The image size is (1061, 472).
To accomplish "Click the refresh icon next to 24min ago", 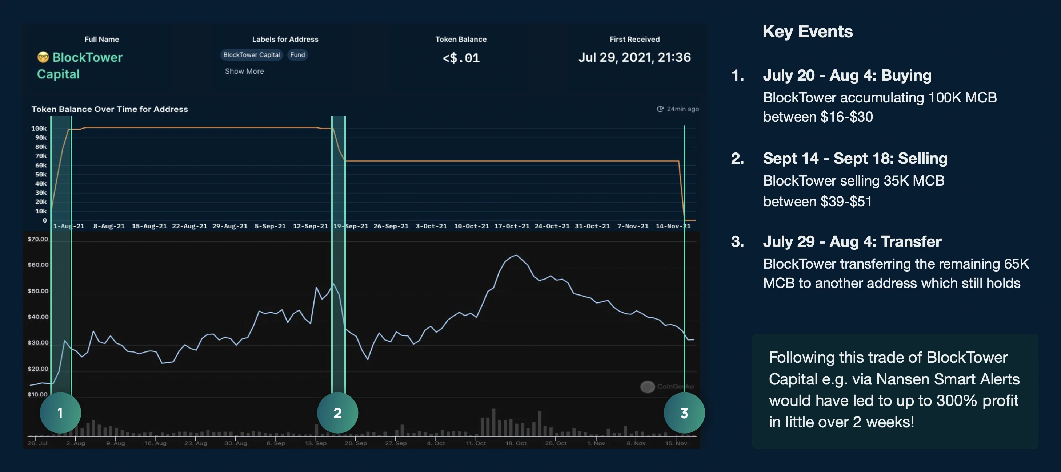I will click(660, 109).
